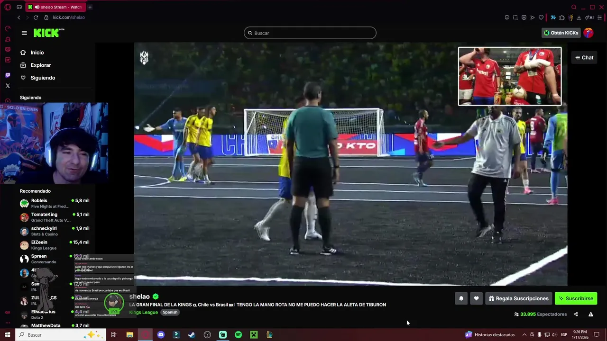Image resolution: width=607 pixels, height=341 pixels.
Task: Open the Opera main menu logo
Action: click(x=8, y=7)
